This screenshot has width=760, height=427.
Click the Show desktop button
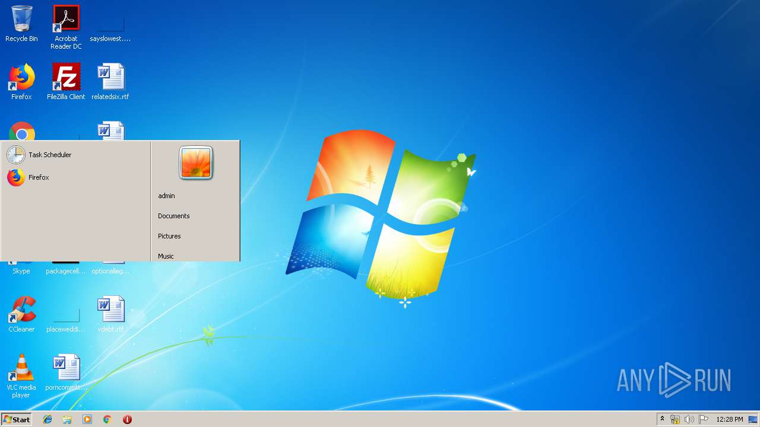point(753,419)
